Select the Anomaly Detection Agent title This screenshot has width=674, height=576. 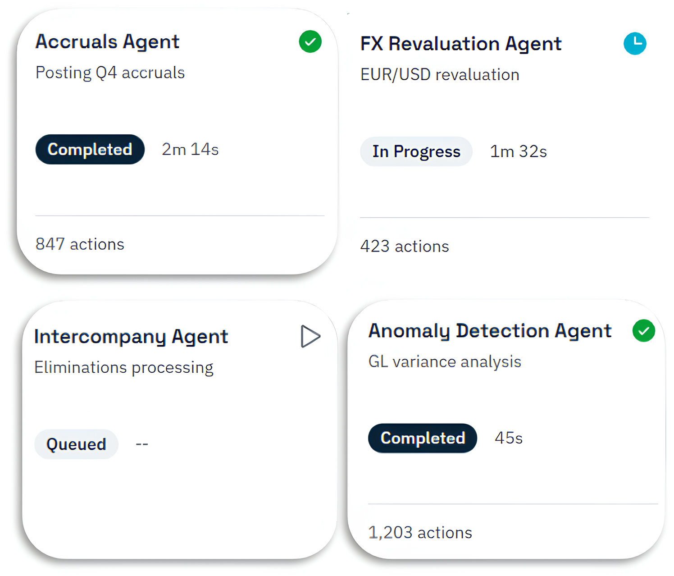490,331
